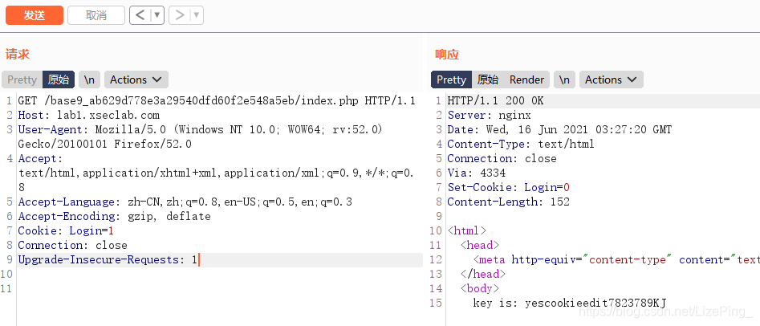Click the 取消 cancel button
The width and height of the screenshot is (760, 326).
click(x=96, y=15)
